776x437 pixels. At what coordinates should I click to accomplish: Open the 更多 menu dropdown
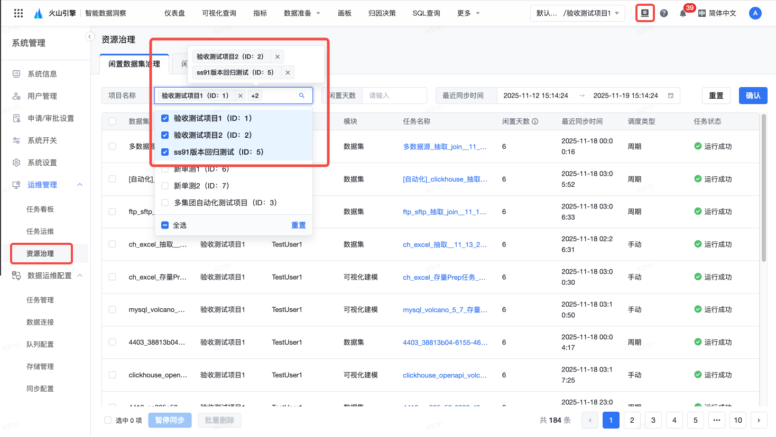coord(468,13)
